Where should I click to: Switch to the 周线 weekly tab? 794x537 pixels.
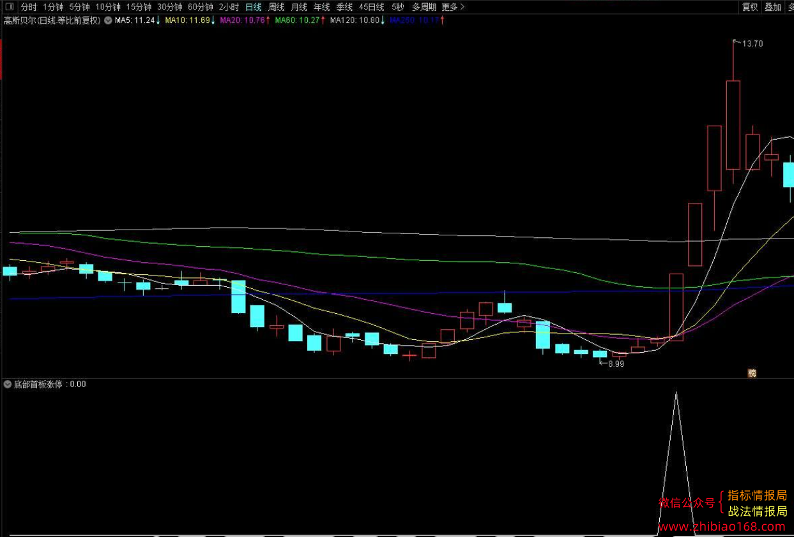[x=276, y=7]
